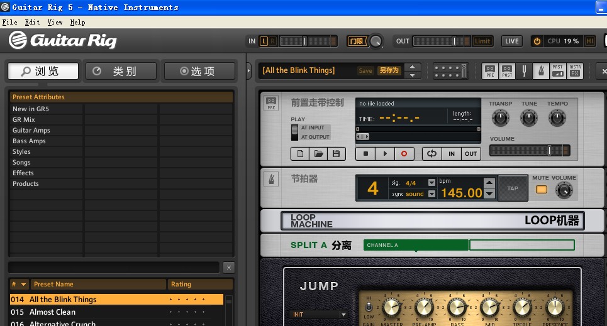Select previous preset with up arrow

pyautogui.click(x=412, y=67)
